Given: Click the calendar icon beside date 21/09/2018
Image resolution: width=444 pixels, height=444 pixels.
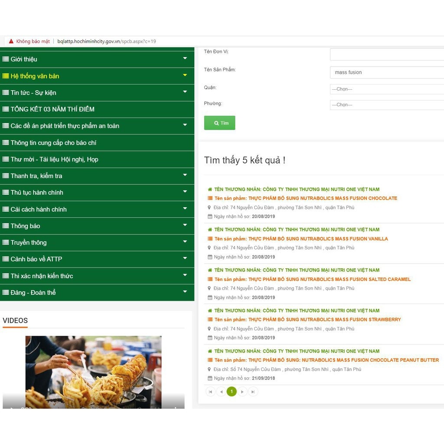Looking at the screenshot, I should tap(210, 378).
